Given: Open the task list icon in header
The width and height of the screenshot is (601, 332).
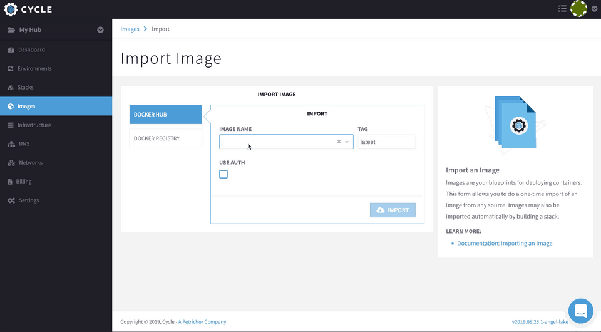Looking at the screenshot, I should point(562,8).
